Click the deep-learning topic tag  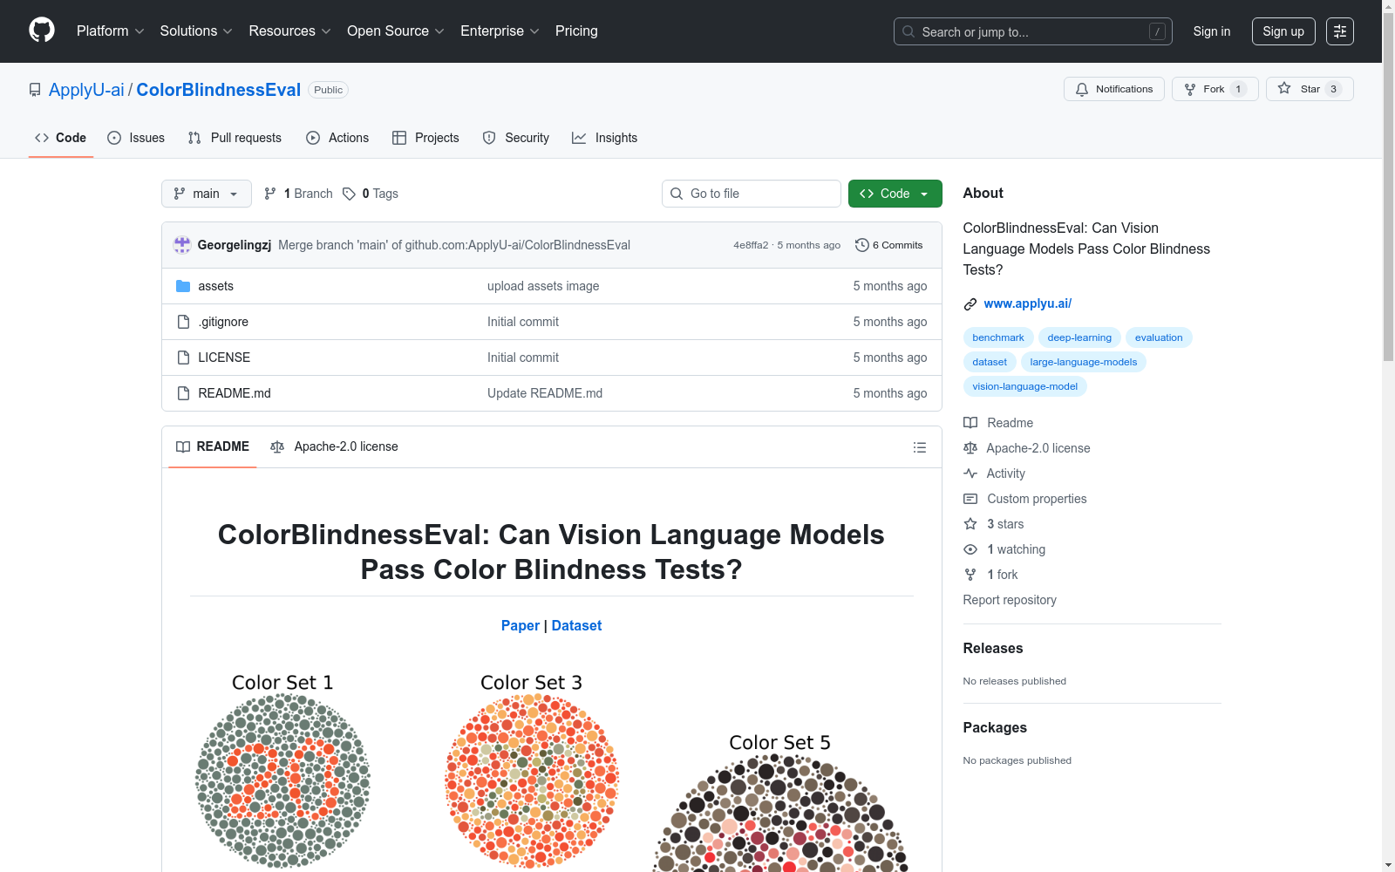tap(1079, 337)
